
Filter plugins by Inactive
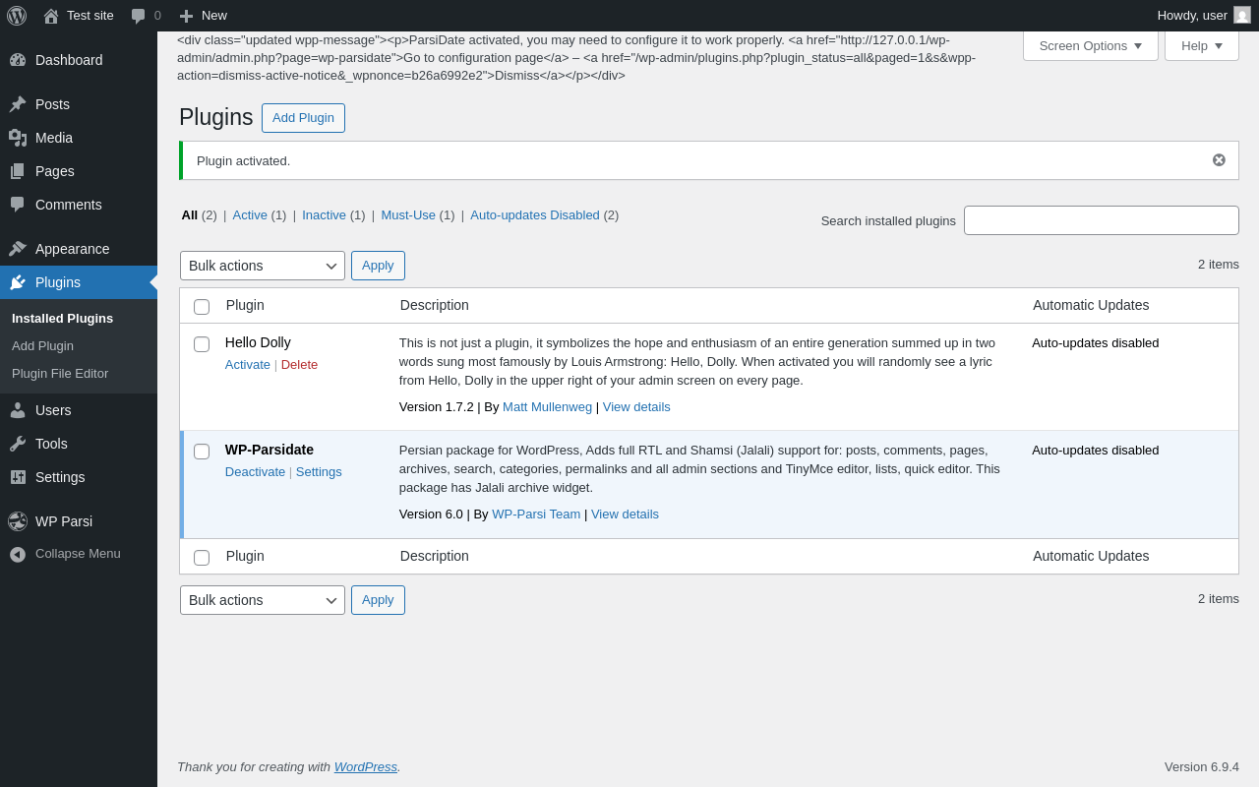pyautogui.click(x=324, y=215)
